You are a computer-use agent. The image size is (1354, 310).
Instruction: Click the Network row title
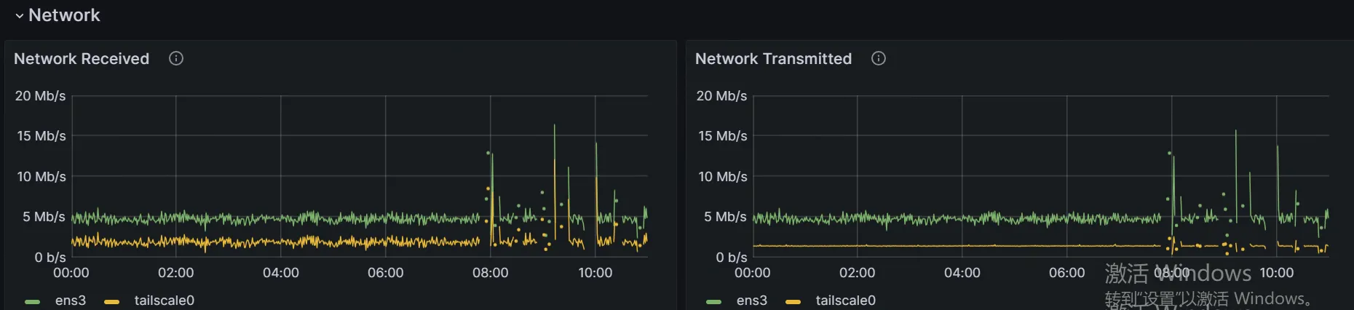64,15
